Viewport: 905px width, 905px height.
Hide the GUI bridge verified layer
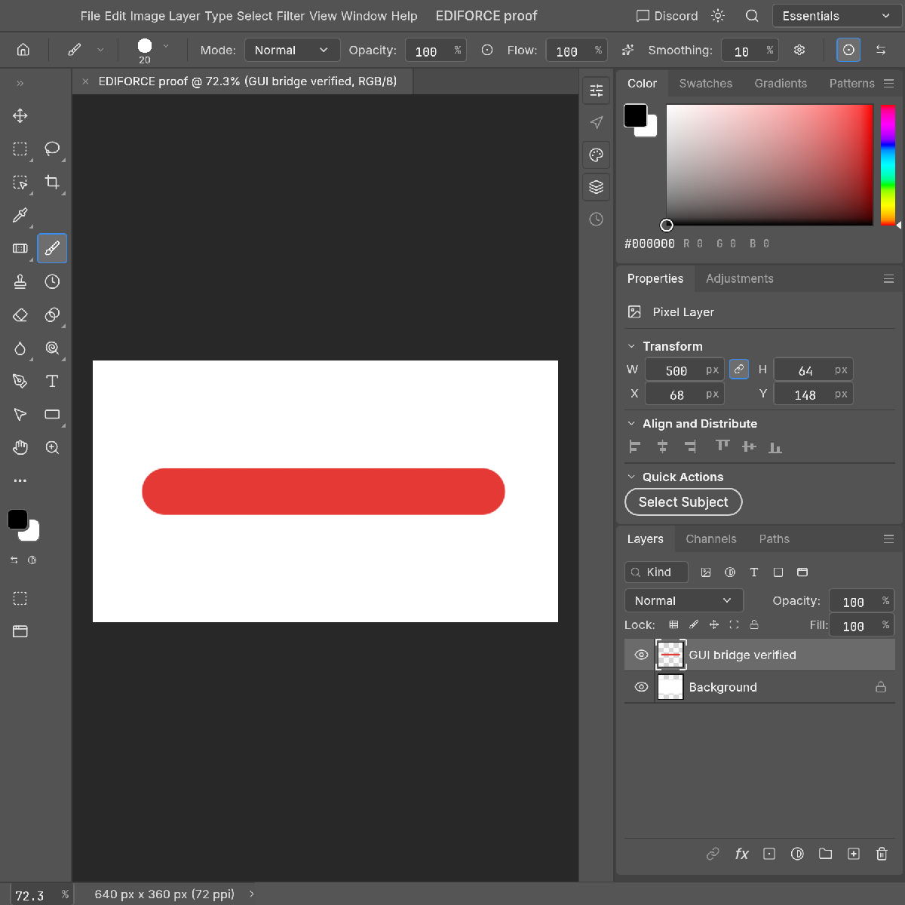tap(642, 655)
